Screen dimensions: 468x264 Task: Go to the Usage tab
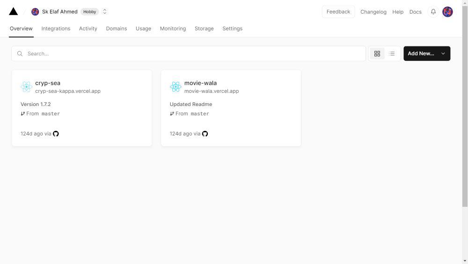(143, 29)
